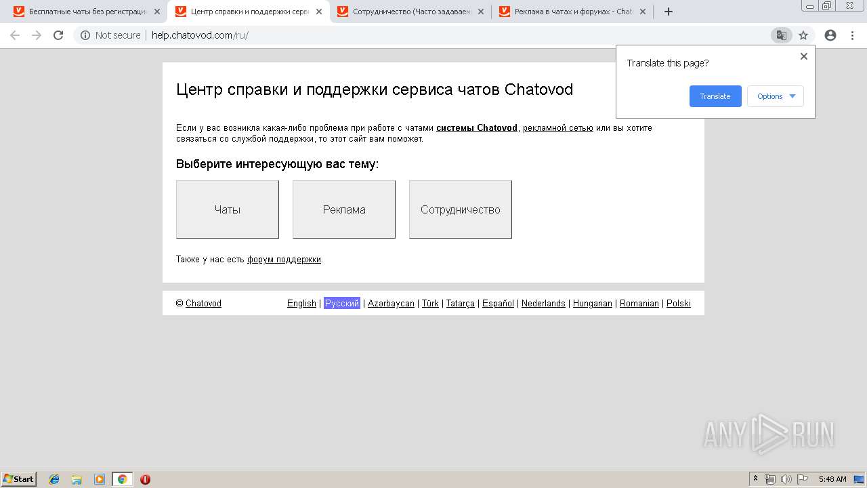Open the Сотрудничество topic button
The width and height of the screenshot is (867, 488).
tap(461, 209)
